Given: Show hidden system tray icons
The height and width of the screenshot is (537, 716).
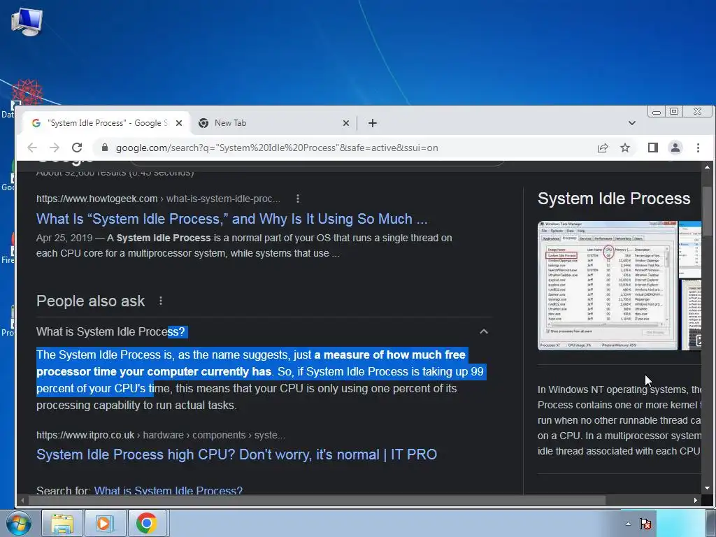Looking at the screenshot, I should pos(629,524).
